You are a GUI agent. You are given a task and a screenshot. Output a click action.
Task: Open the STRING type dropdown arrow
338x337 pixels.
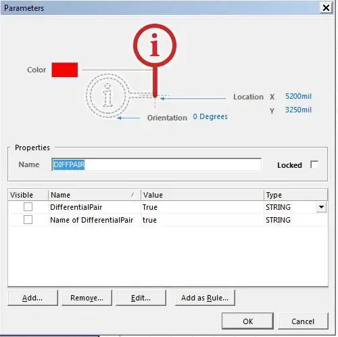pos(321,207)
